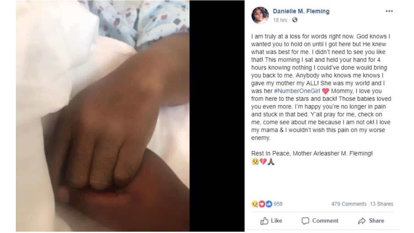
Task: Open the three-dot post options menu
Action: [389, 11]
